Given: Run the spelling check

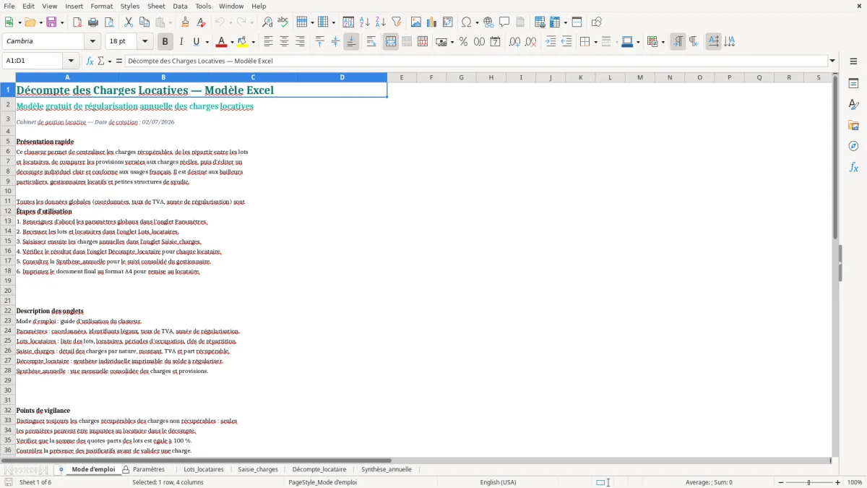Looking at the screenshot, I should [283, 22].
